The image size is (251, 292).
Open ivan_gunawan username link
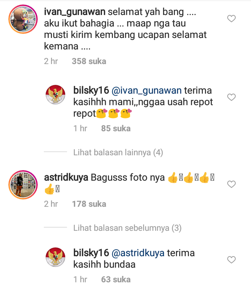pyautogui.click(x=75, y=12)
